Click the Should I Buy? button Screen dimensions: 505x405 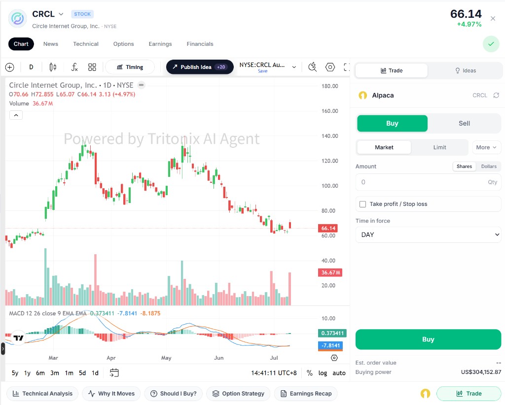coord(173,393)
